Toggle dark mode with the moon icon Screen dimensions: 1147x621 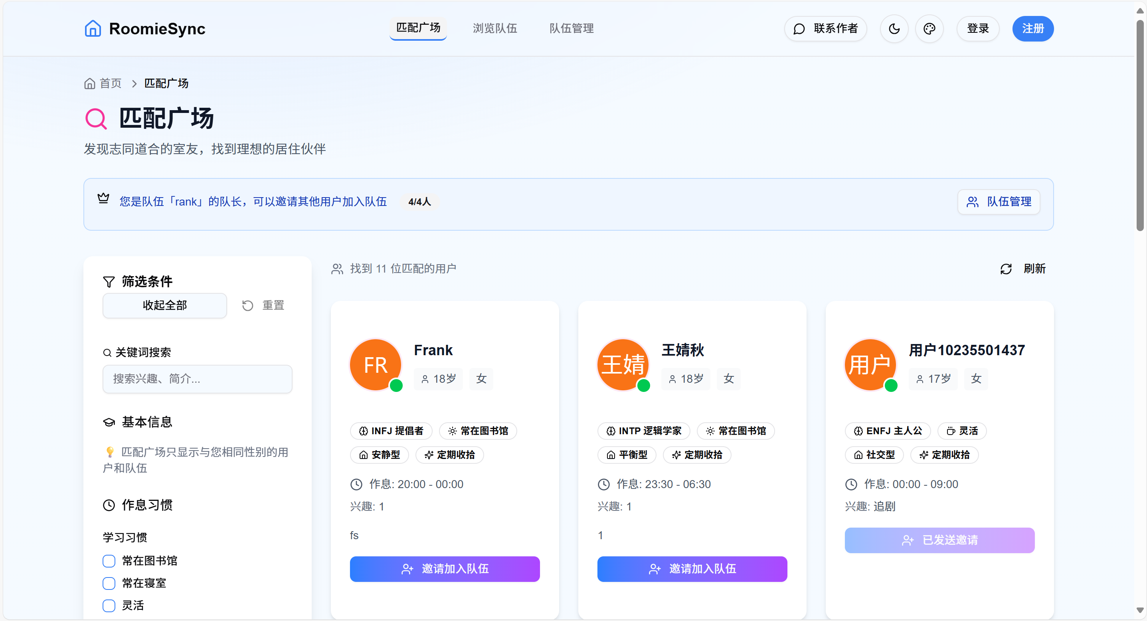click(894, 29)
